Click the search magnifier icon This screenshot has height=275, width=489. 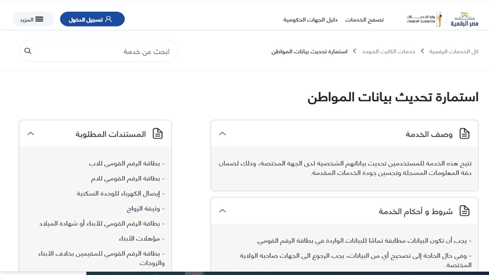(28, 51)
